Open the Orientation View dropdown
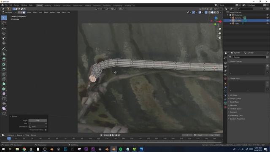 [x=38, y=127]
